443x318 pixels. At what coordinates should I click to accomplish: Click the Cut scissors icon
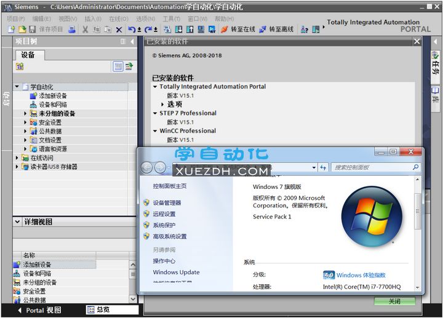86,29
